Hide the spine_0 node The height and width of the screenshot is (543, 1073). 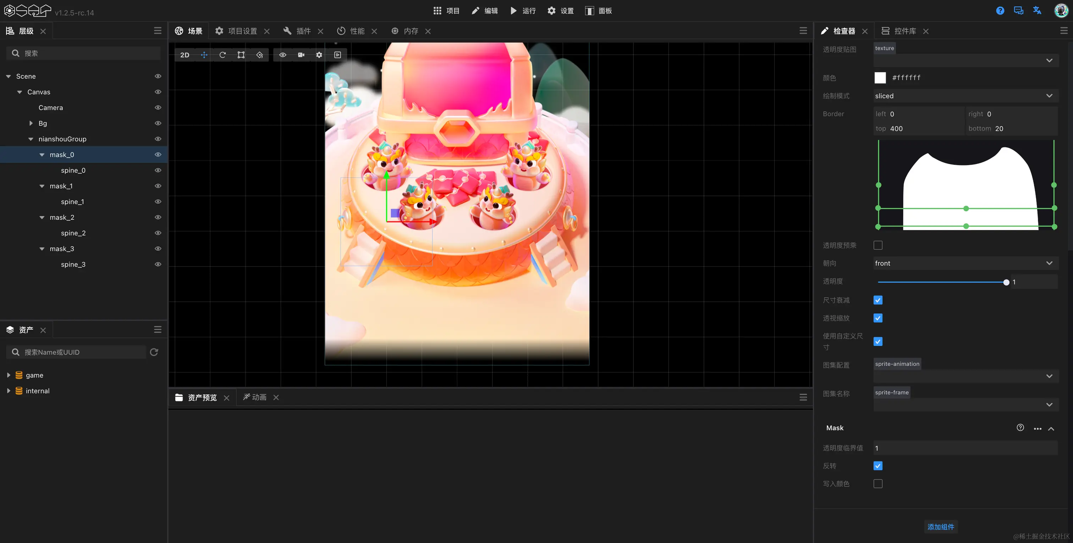pyautogui.click(x=158, y=170)
